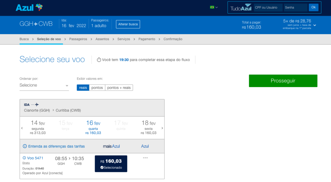Click the info icon beside tariff differences
The width and height of the screenshot is (331, 182).
25,147
